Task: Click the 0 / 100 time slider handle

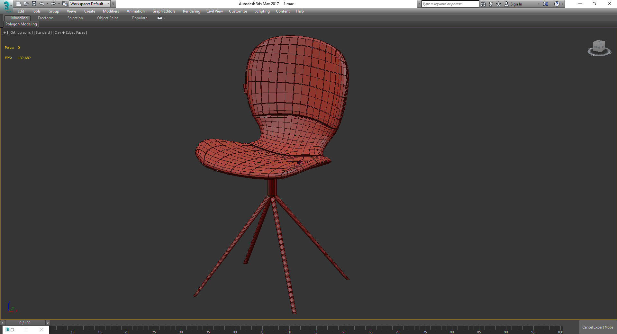Action: (x=25, y=323)
